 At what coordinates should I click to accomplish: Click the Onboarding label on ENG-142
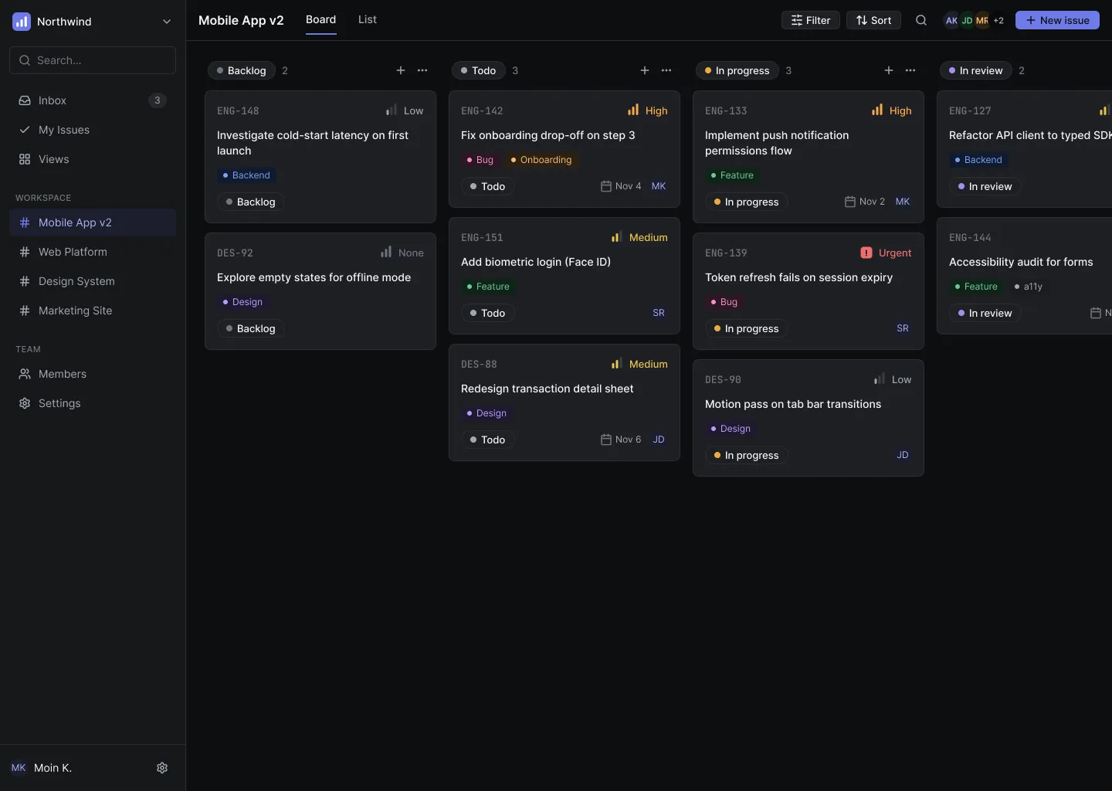(541, 160)
